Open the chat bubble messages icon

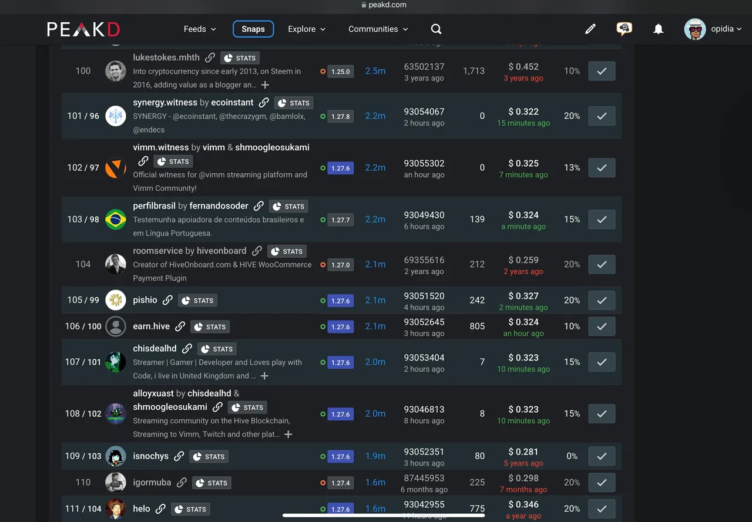[624, 29]
